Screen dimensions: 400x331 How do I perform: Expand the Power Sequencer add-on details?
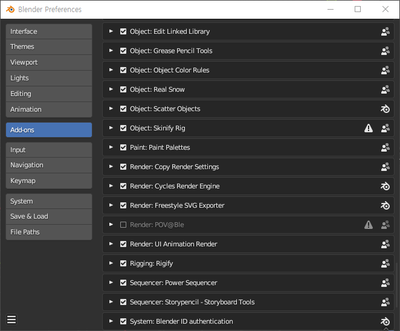coord(111,283)
